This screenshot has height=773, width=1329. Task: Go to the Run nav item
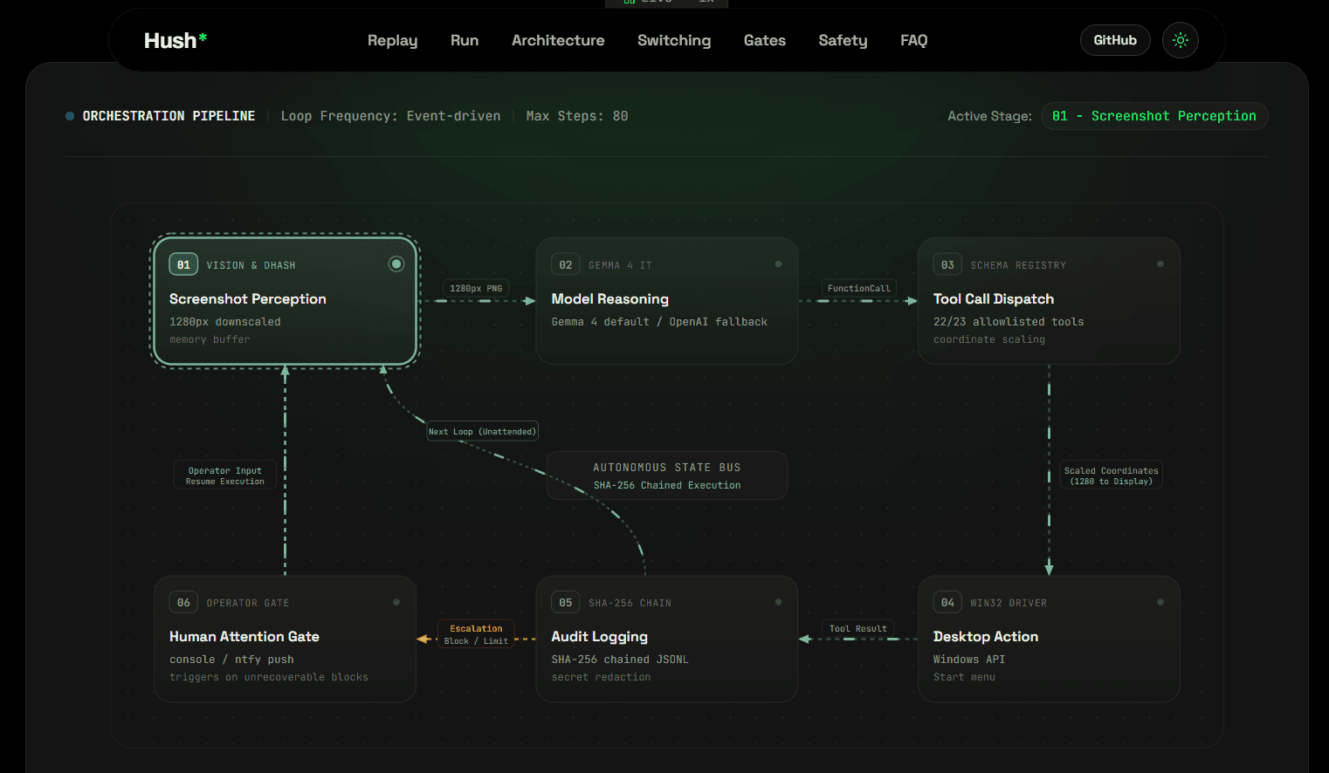465,40
